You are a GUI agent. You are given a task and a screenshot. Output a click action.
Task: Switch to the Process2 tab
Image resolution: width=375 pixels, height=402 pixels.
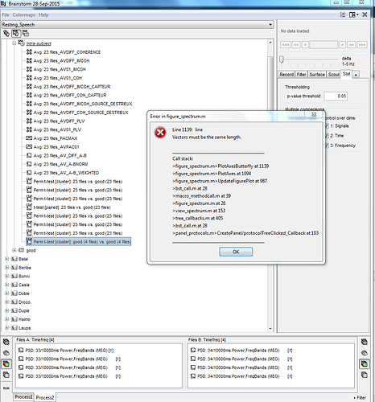click(x=45, y=397)
